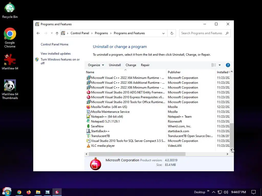Open IrfanView 64 desktop shortcut
The image size is (262, 196).
pyautogui.click(x=10, y=62)
